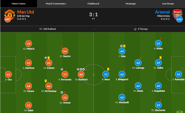Screen dimensions: 185x113
Task: Click Eriksen's assist badge icon
Action: (x=46, y=58)
